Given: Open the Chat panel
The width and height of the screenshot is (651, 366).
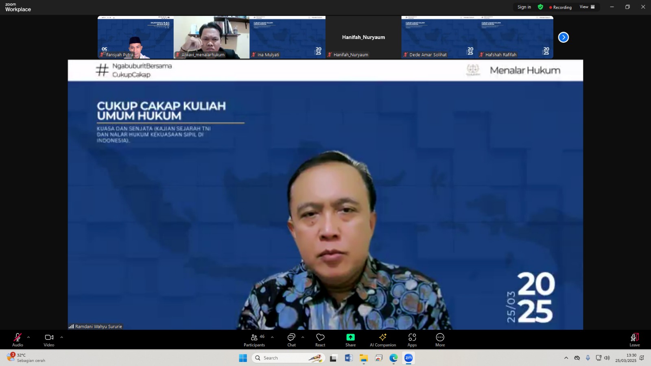Looking at the screenshot, I should [291, 340].
